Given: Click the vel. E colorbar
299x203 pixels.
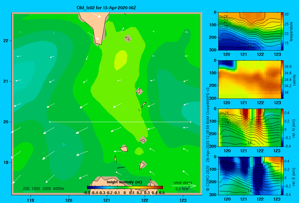Looking at the screenshot, I should click(x=282, y=176).
